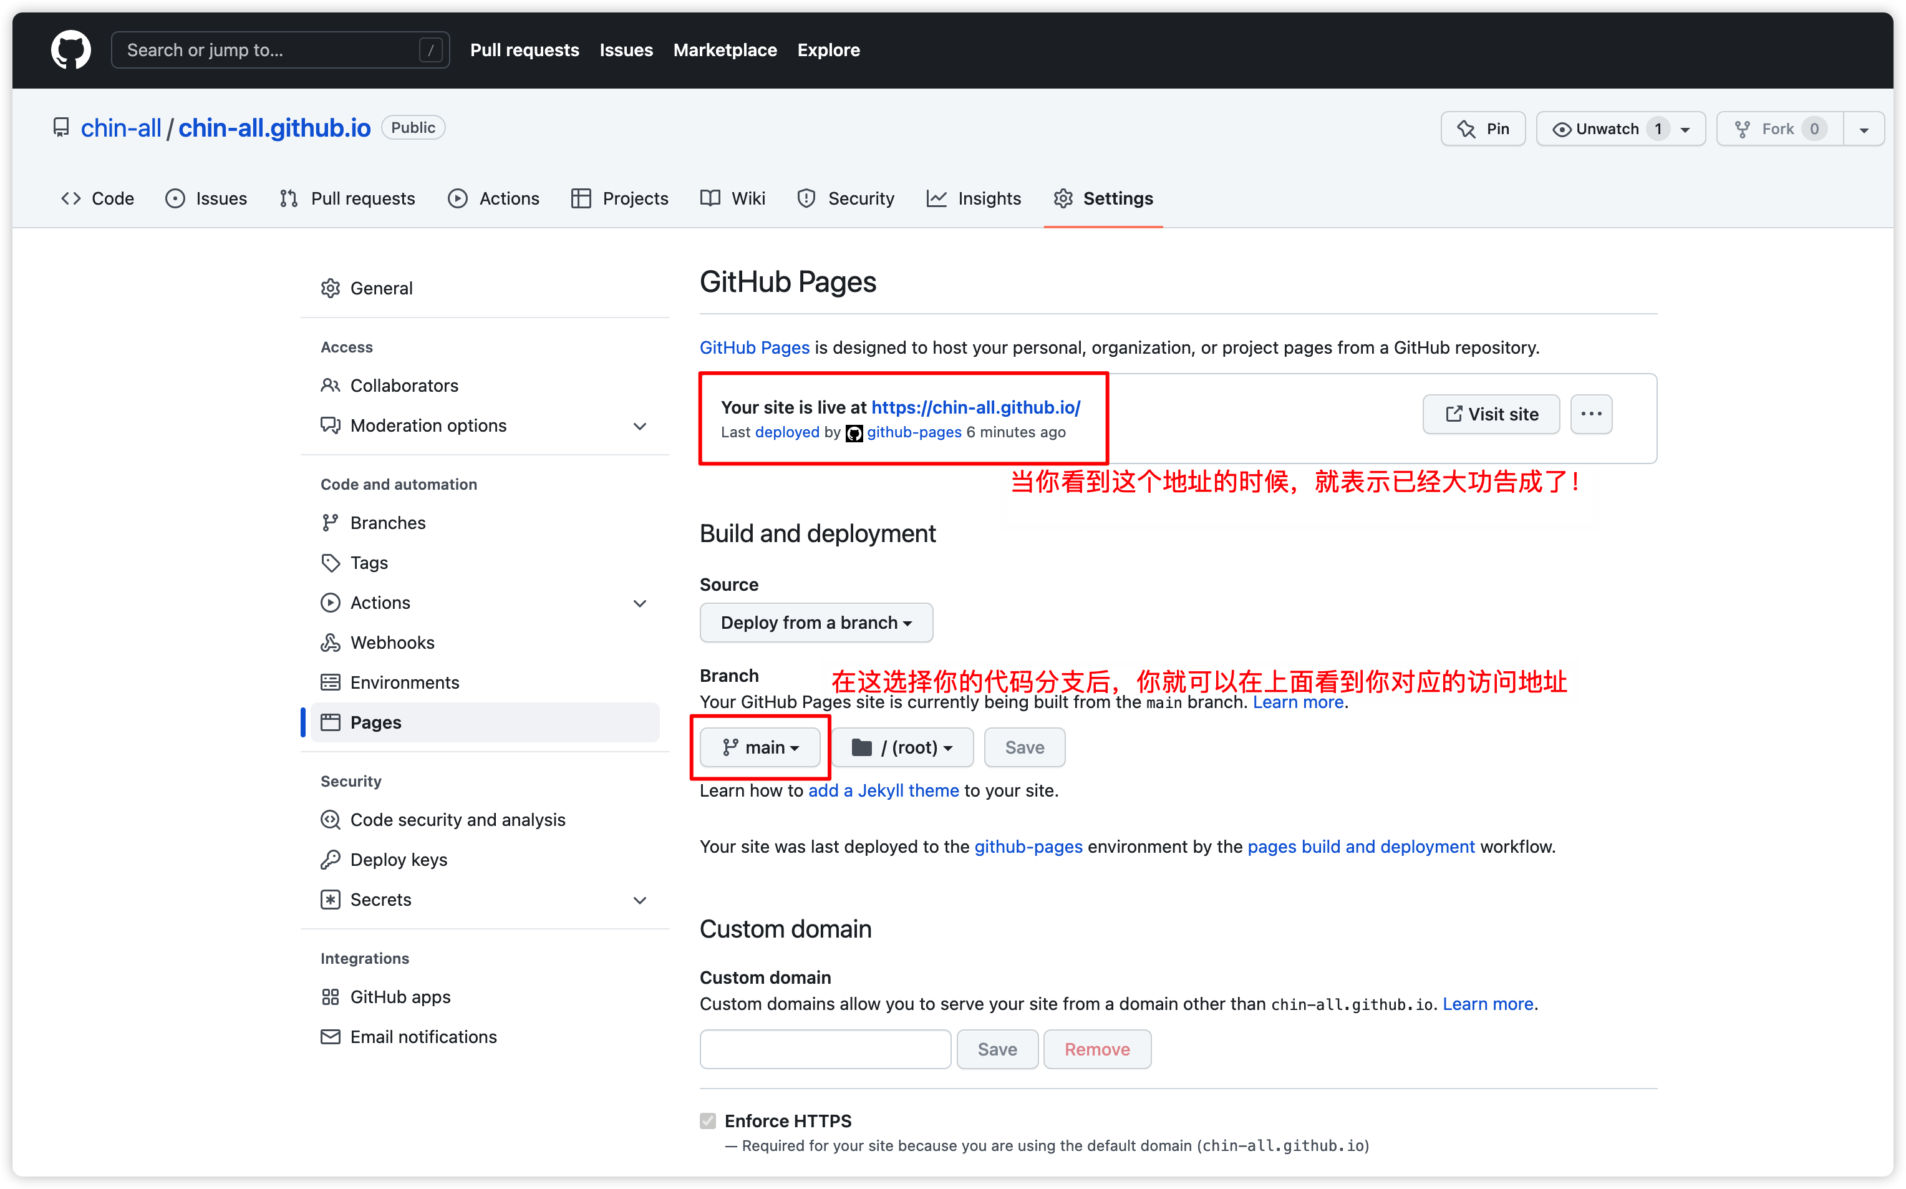Click the eye icon in Unwatch button
Viewport: 1906px width, 1189px height.
[x=1562, y=130]
